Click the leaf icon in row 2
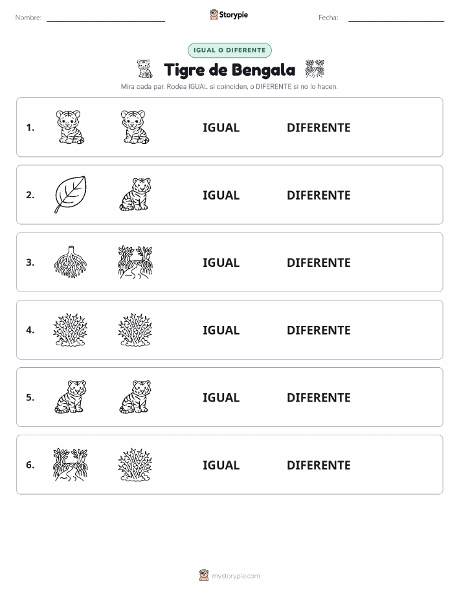The width and height of the screenshot is (459, 594). (x=71, y=194)
